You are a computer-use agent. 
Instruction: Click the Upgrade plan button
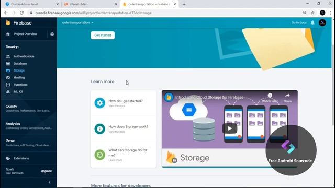(47, 171)
